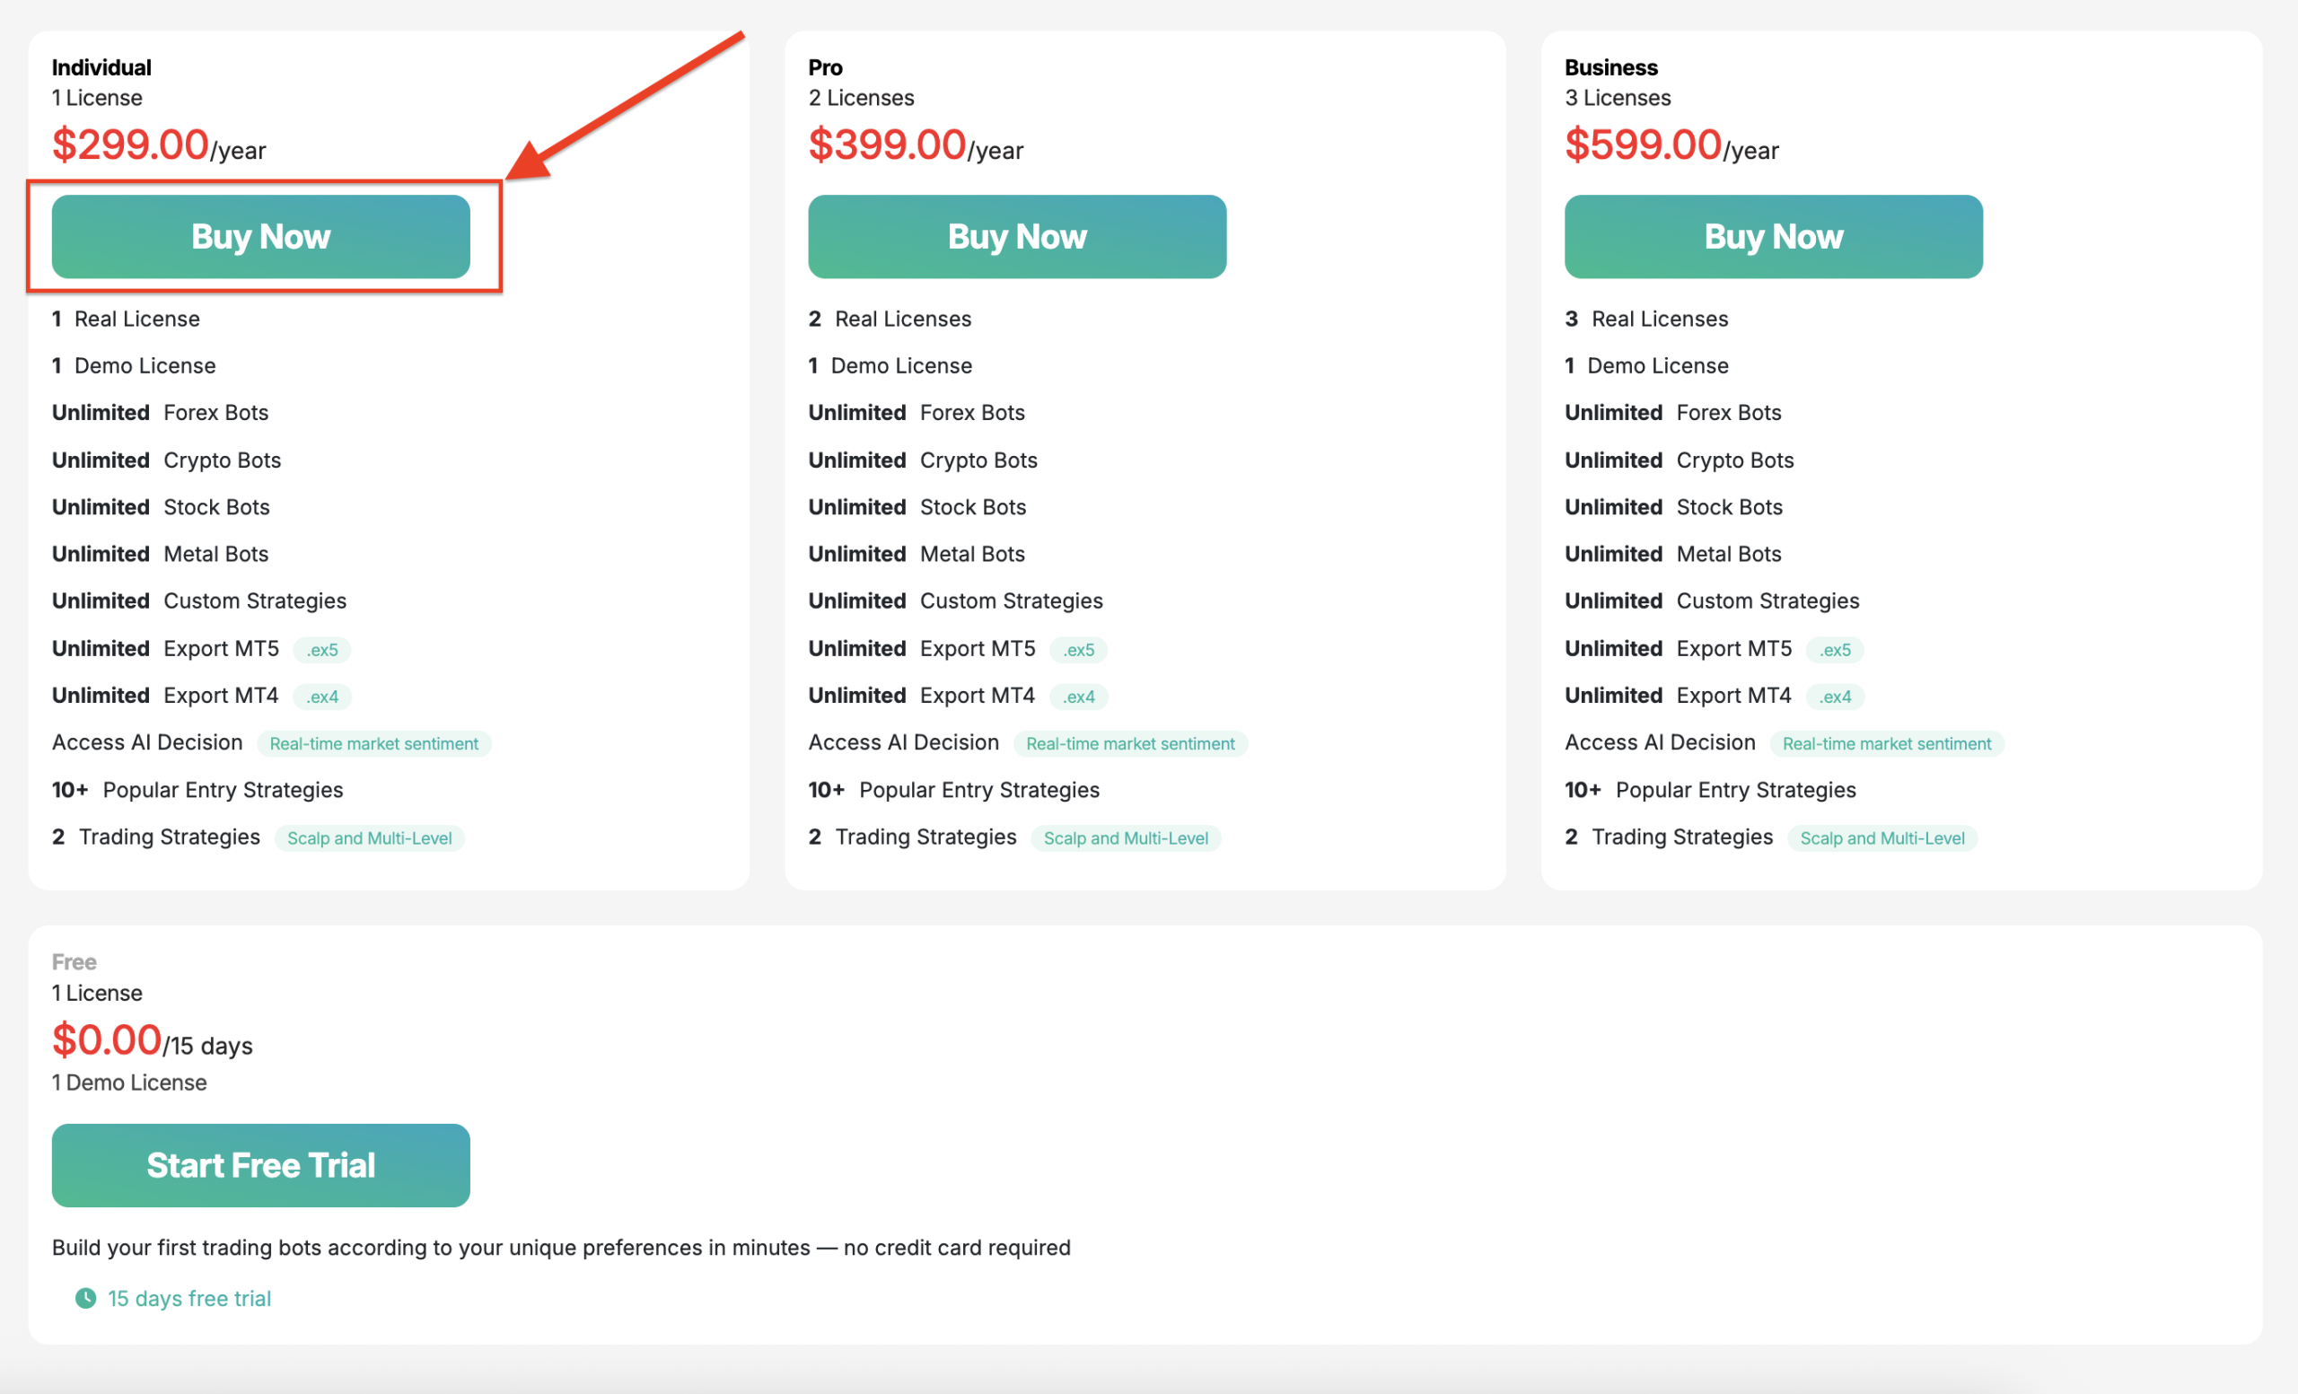Click the Business plan title
The width and height of the screenshot is (2298, 1394).
click(x=1610, y=67)
